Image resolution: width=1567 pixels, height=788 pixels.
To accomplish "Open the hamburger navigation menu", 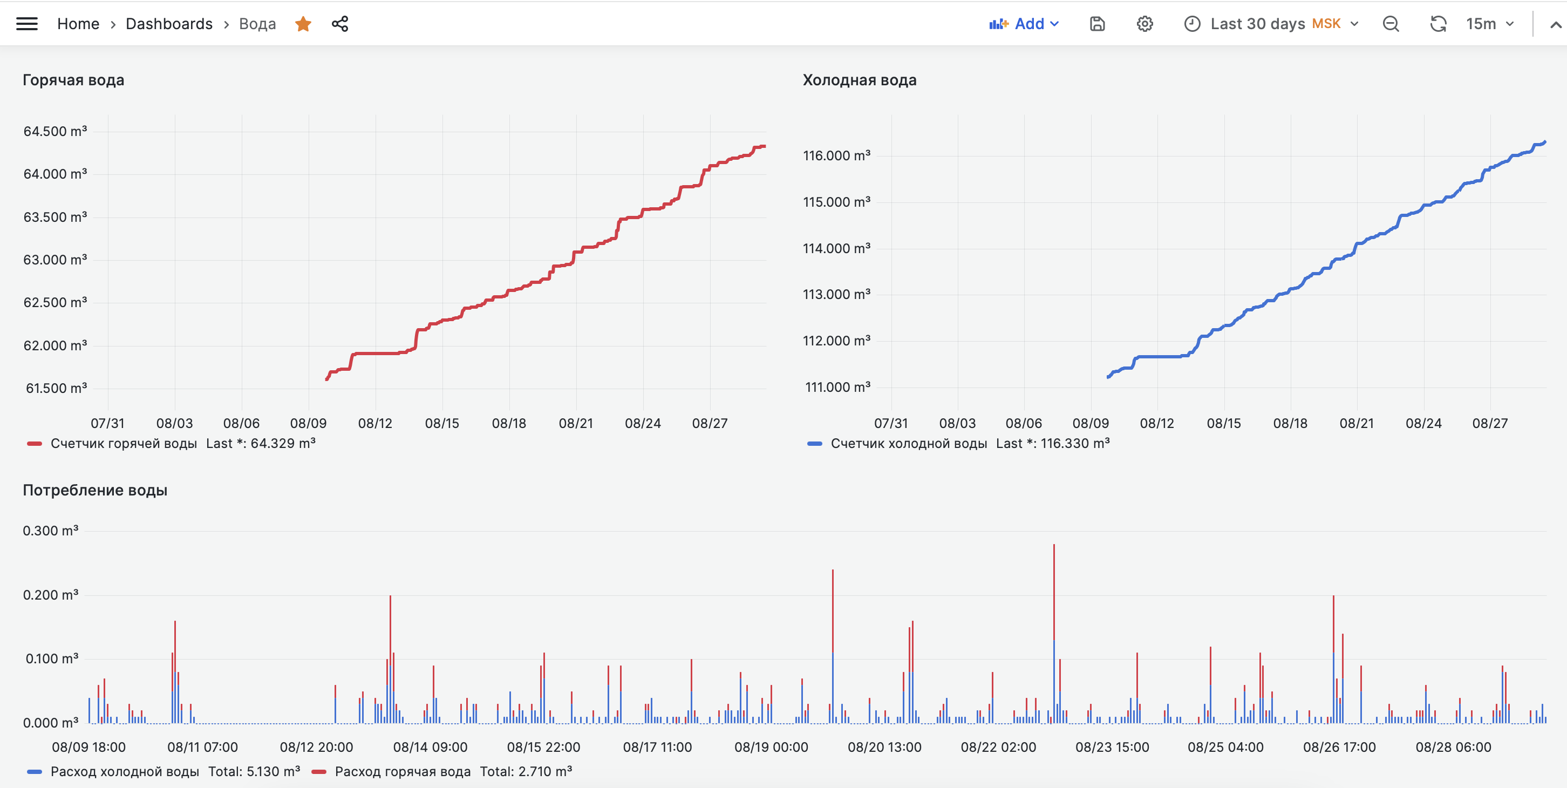I will tap(27, 24).
